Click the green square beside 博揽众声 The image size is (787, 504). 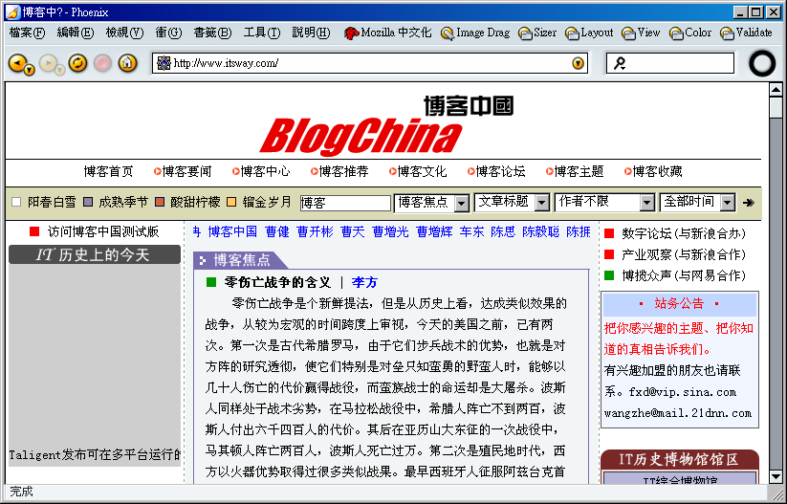(x=609, y=275)
